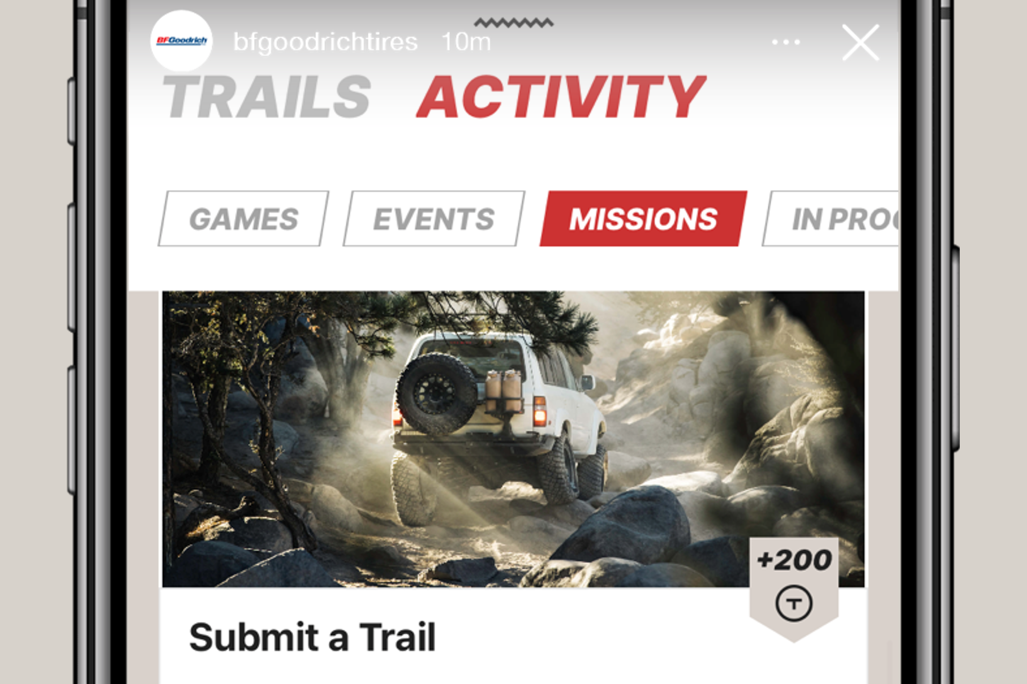Close the story with the X icon
The width and height of the screenshot is (1027, 684).
coord(860,42)
